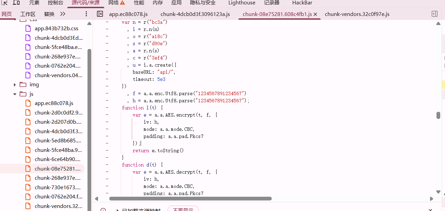
Task: Hide the navigator sidebar panel icon
Action: tap(100, 14)
